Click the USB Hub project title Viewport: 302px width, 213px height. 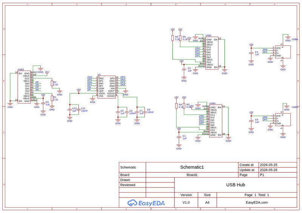point(236,185)
